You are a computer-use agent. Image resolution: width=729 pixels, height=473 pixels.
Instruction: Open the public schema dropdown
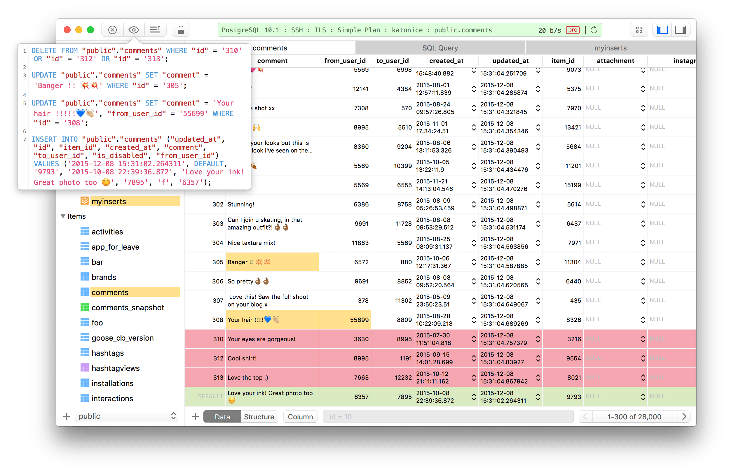pyautogui.click(x=127, y=416)
